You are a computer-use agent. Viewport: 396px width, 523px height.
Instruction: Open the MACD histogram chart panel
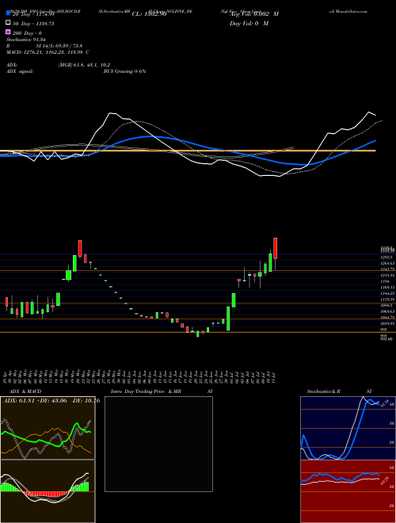(48, 491)
